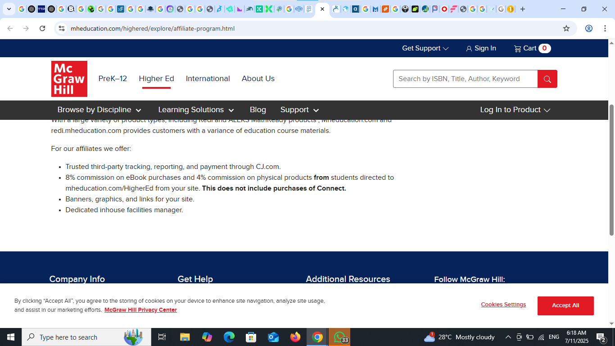This screenshot has width=615, height=346.
Task: Expand Get Support dropdown
Action: (x=425, y=48)
